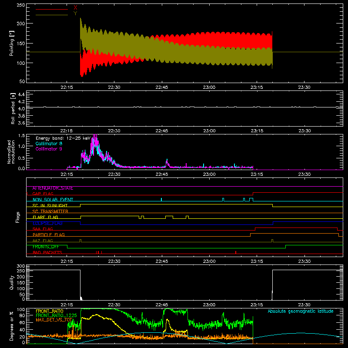The width and height of the screenshot is (348, 348).
Task: Click the Collimator 9 legend entry
Action: point(49,149)
